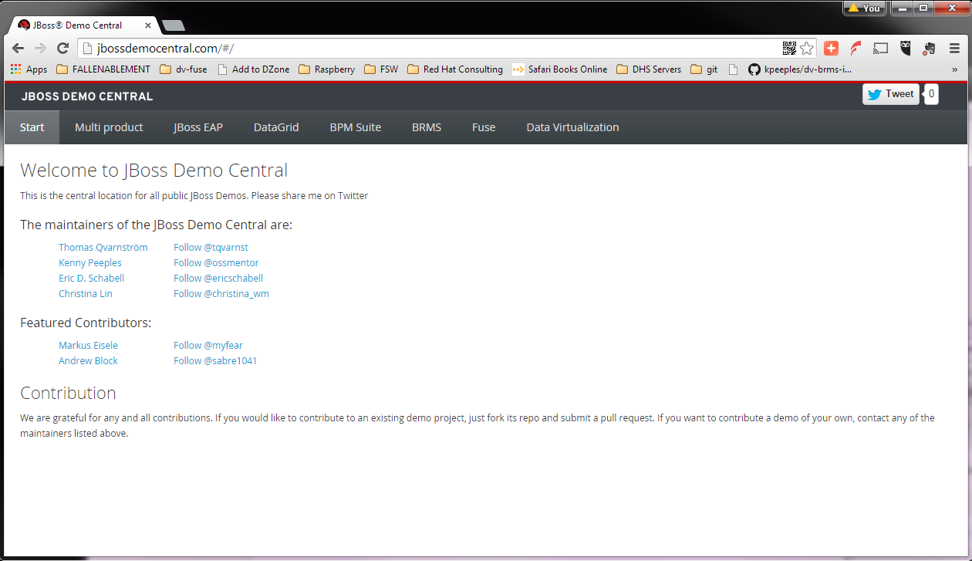Open the DHS Servers bookmark folder

coord(649,69)
